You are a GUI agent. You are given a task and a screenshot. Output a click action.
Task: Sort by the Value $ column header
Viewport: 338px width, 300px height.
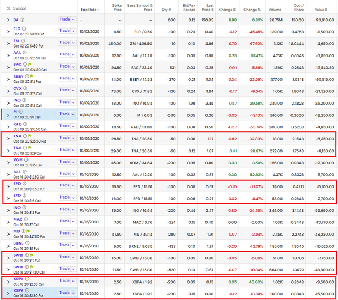321,10
